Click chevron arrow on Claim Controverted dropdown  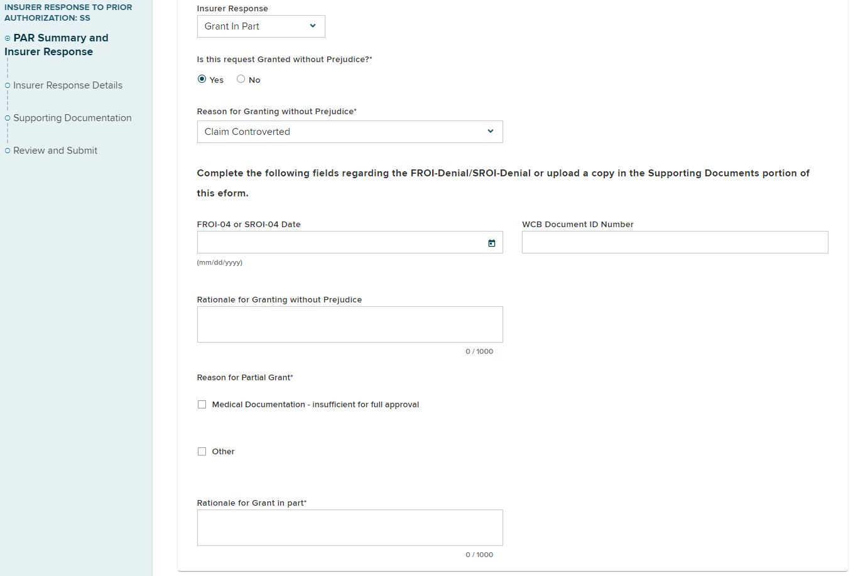(491, 132)
